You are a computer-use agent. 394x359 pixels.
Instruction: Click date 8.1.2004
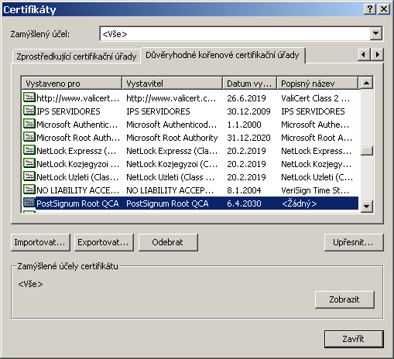coord(244,190)
